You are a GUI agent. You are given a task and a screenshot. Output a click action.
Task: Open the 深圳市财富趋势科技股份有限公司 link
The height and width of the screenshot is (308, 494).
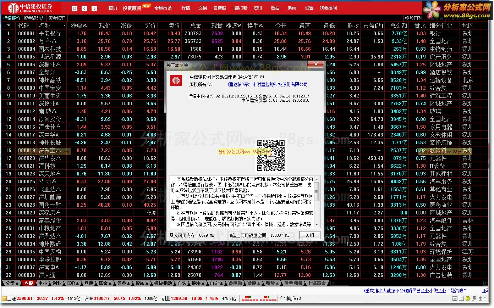click(x=268, y=84)
